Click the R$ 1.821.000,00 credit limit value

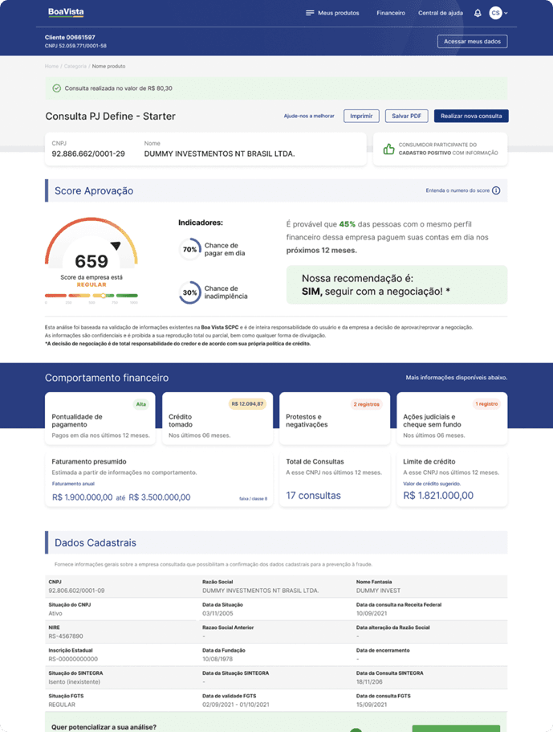click(438, 495)
